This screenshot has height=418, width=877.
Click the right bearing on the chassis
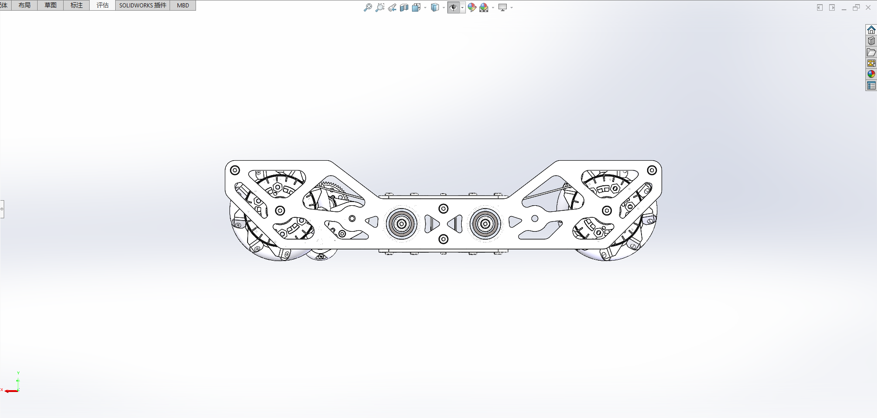tap(485, 224)
